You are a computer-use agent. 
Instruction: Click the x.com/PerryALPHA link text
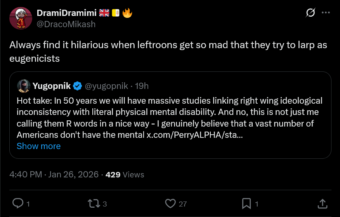(194, 135)
